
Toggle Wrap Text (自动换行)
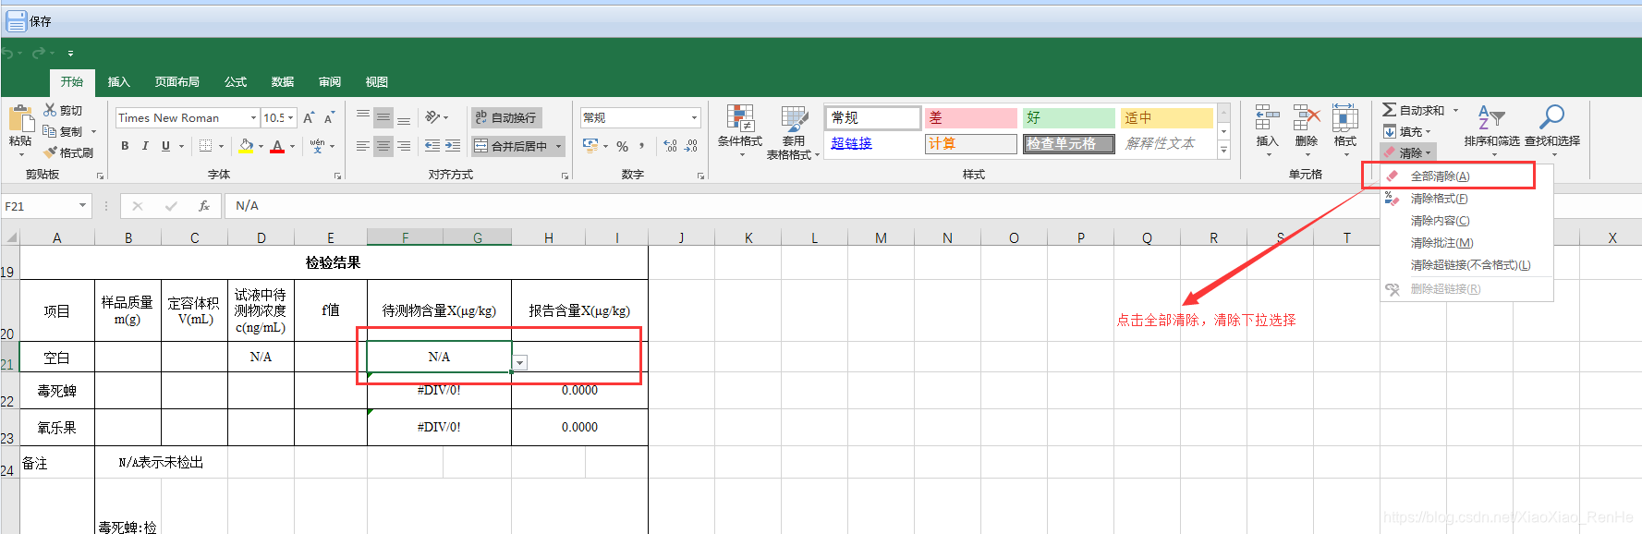coord(505,117)
